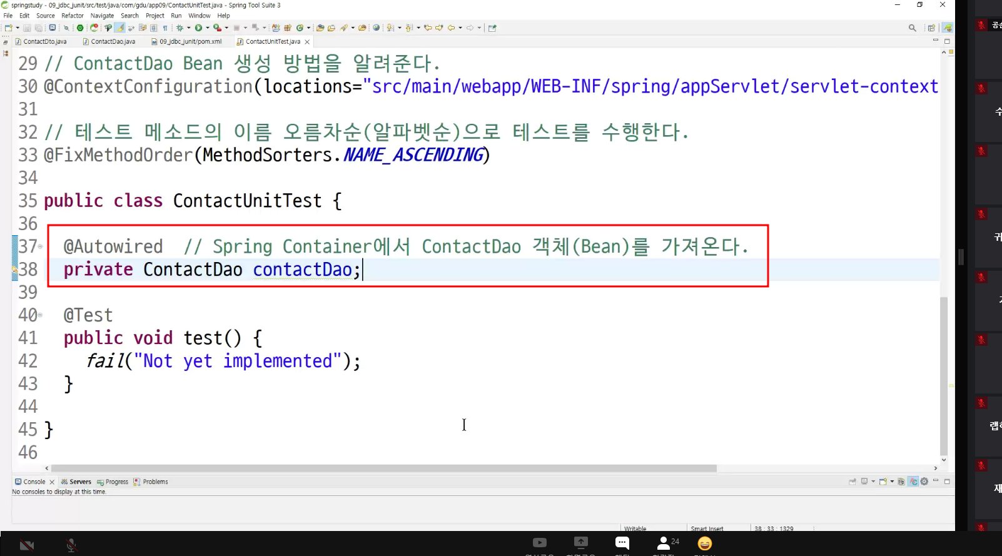Switch to the Servers view tab
The height and width of the screenshot is (556, 1002).
[76, 482]
